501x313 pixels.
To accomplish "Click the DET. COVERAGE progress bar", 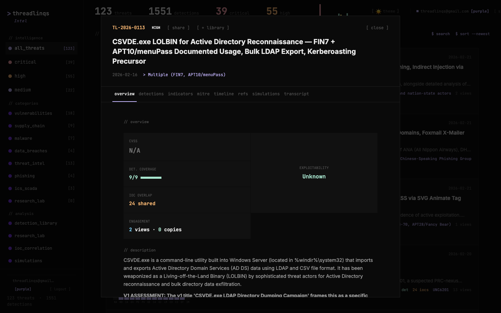I will point(151,177).
